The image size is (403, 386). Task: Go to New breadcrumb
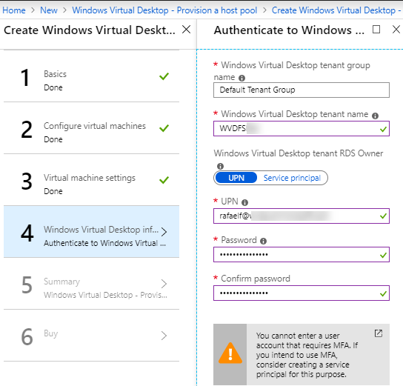click(x=49, y=10)
